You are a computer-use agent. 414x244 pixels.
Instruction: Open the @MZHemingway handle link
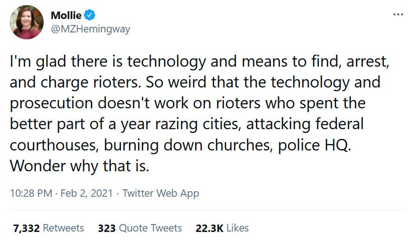tap(90, 29)
